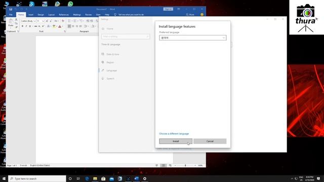Toggle Bold formatting in Word

[22, 26]
